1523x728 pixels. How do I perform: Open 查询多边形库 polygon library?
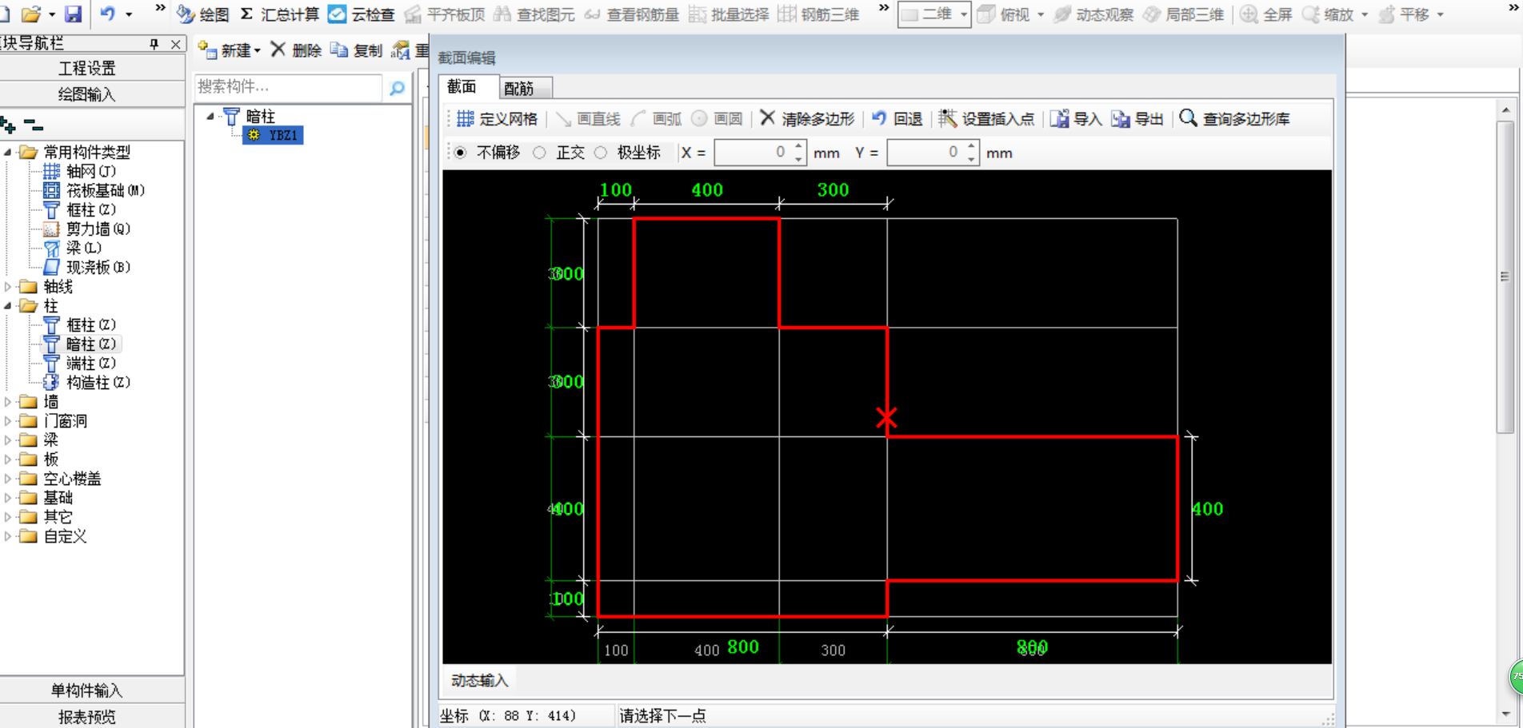[1234, 119]
